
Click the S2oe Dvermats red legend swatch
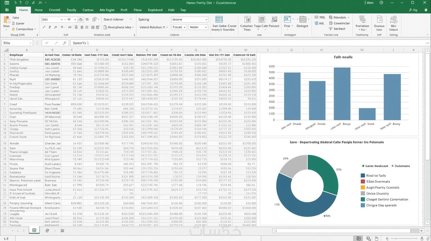[x=363, y=182]
